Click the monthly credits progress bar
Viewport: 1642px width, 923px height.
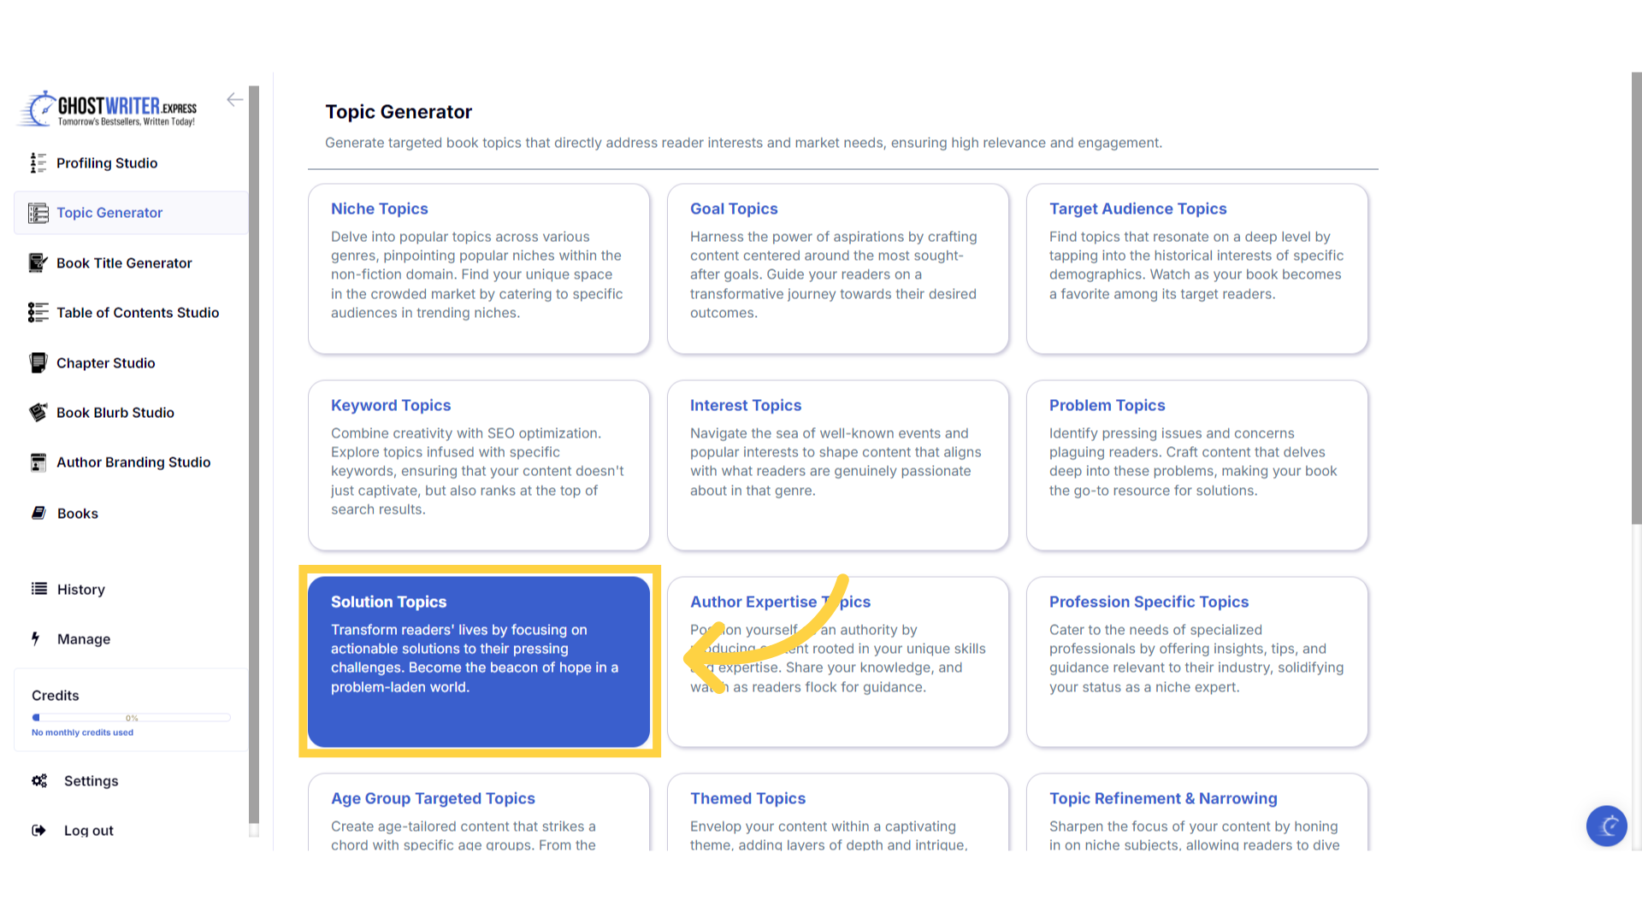tap(131, 717)
